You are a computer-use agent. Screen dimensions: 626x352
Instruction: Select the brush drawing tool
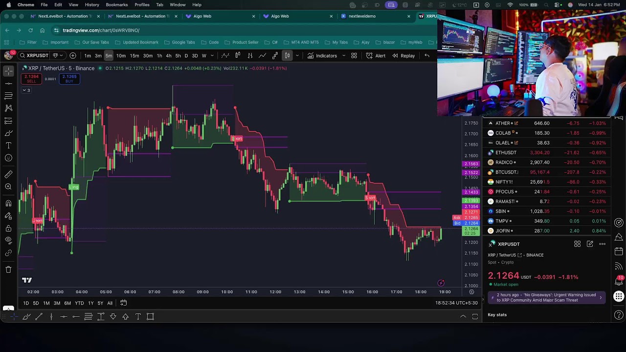click(x=8, y=133)
